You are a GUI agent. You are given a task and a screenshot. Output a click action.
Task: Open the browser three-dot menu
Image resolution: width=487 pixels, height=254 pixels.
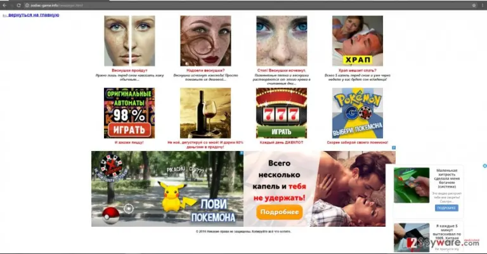[x=483, y=5]
